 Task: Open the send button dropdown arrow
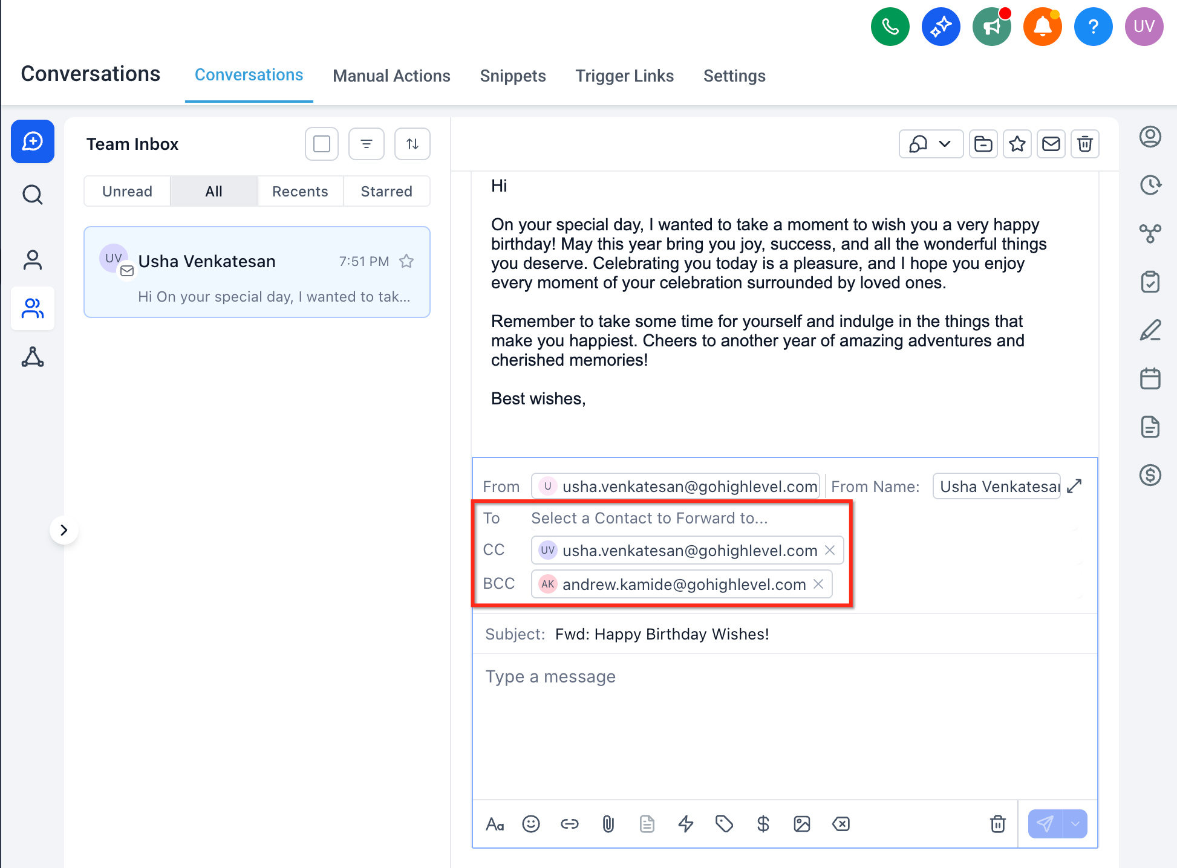(1075, 824)
